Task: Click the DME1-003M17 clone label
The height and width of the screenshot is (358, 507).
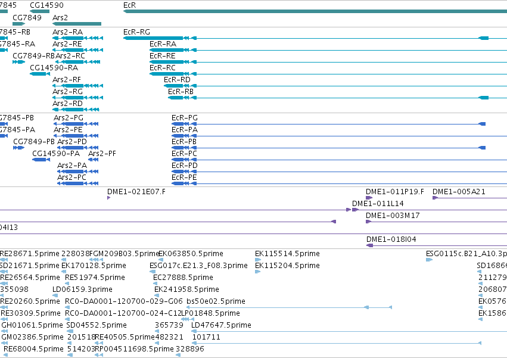Action: (x=393, y=216)
